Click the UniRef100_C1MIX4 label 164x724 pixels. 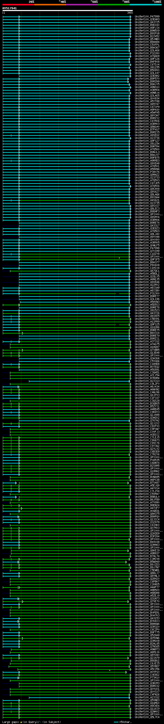pyautogui.click(x=147, y=268)
